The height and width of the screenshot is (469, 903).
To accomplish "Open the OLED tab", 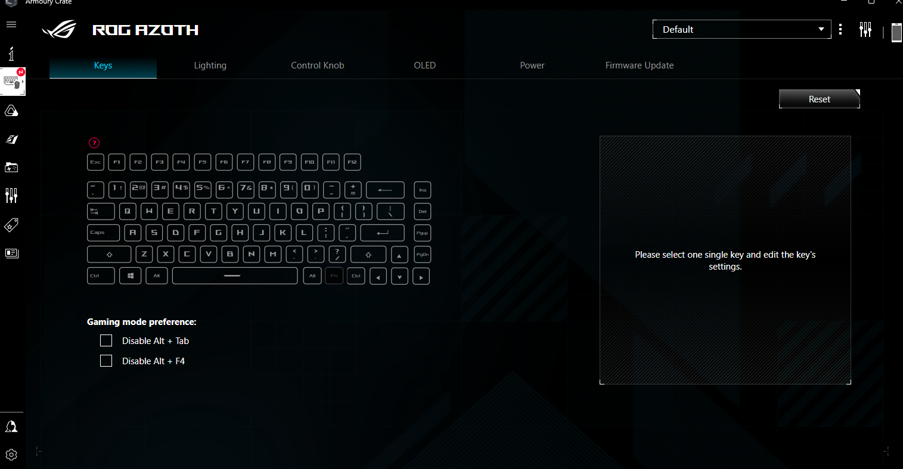I will (x=424, y=65).
